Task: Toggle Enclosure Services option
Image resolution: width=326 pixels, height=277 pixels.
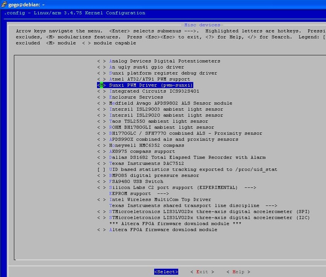Action: click(x=102, y=97)
